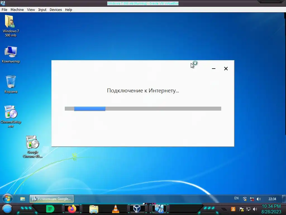Click the EN language indicator in guest tray
The width and height of the screenshot is (286, 215).
click(236, 198)
